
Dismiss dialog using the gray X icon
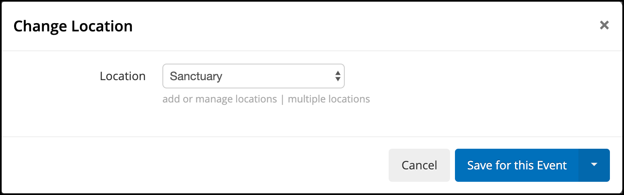pos(604,25)
